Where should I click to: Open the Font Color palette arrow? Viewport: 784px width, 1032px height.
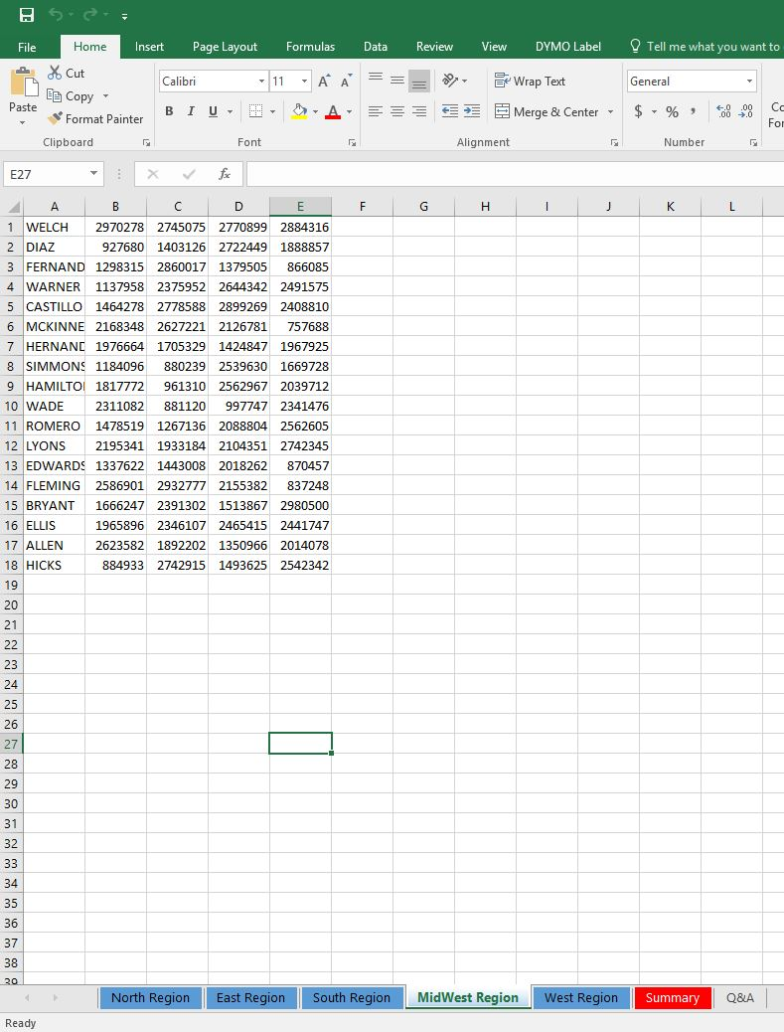coord(349,112)
